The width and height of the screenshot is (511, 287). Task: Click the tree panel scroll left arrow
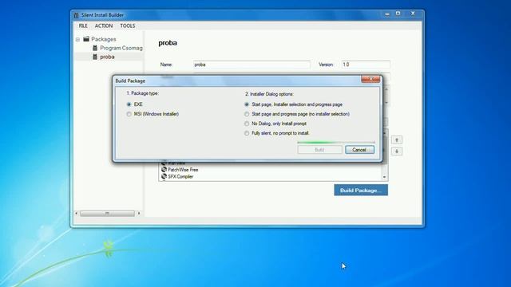[77, 214]
